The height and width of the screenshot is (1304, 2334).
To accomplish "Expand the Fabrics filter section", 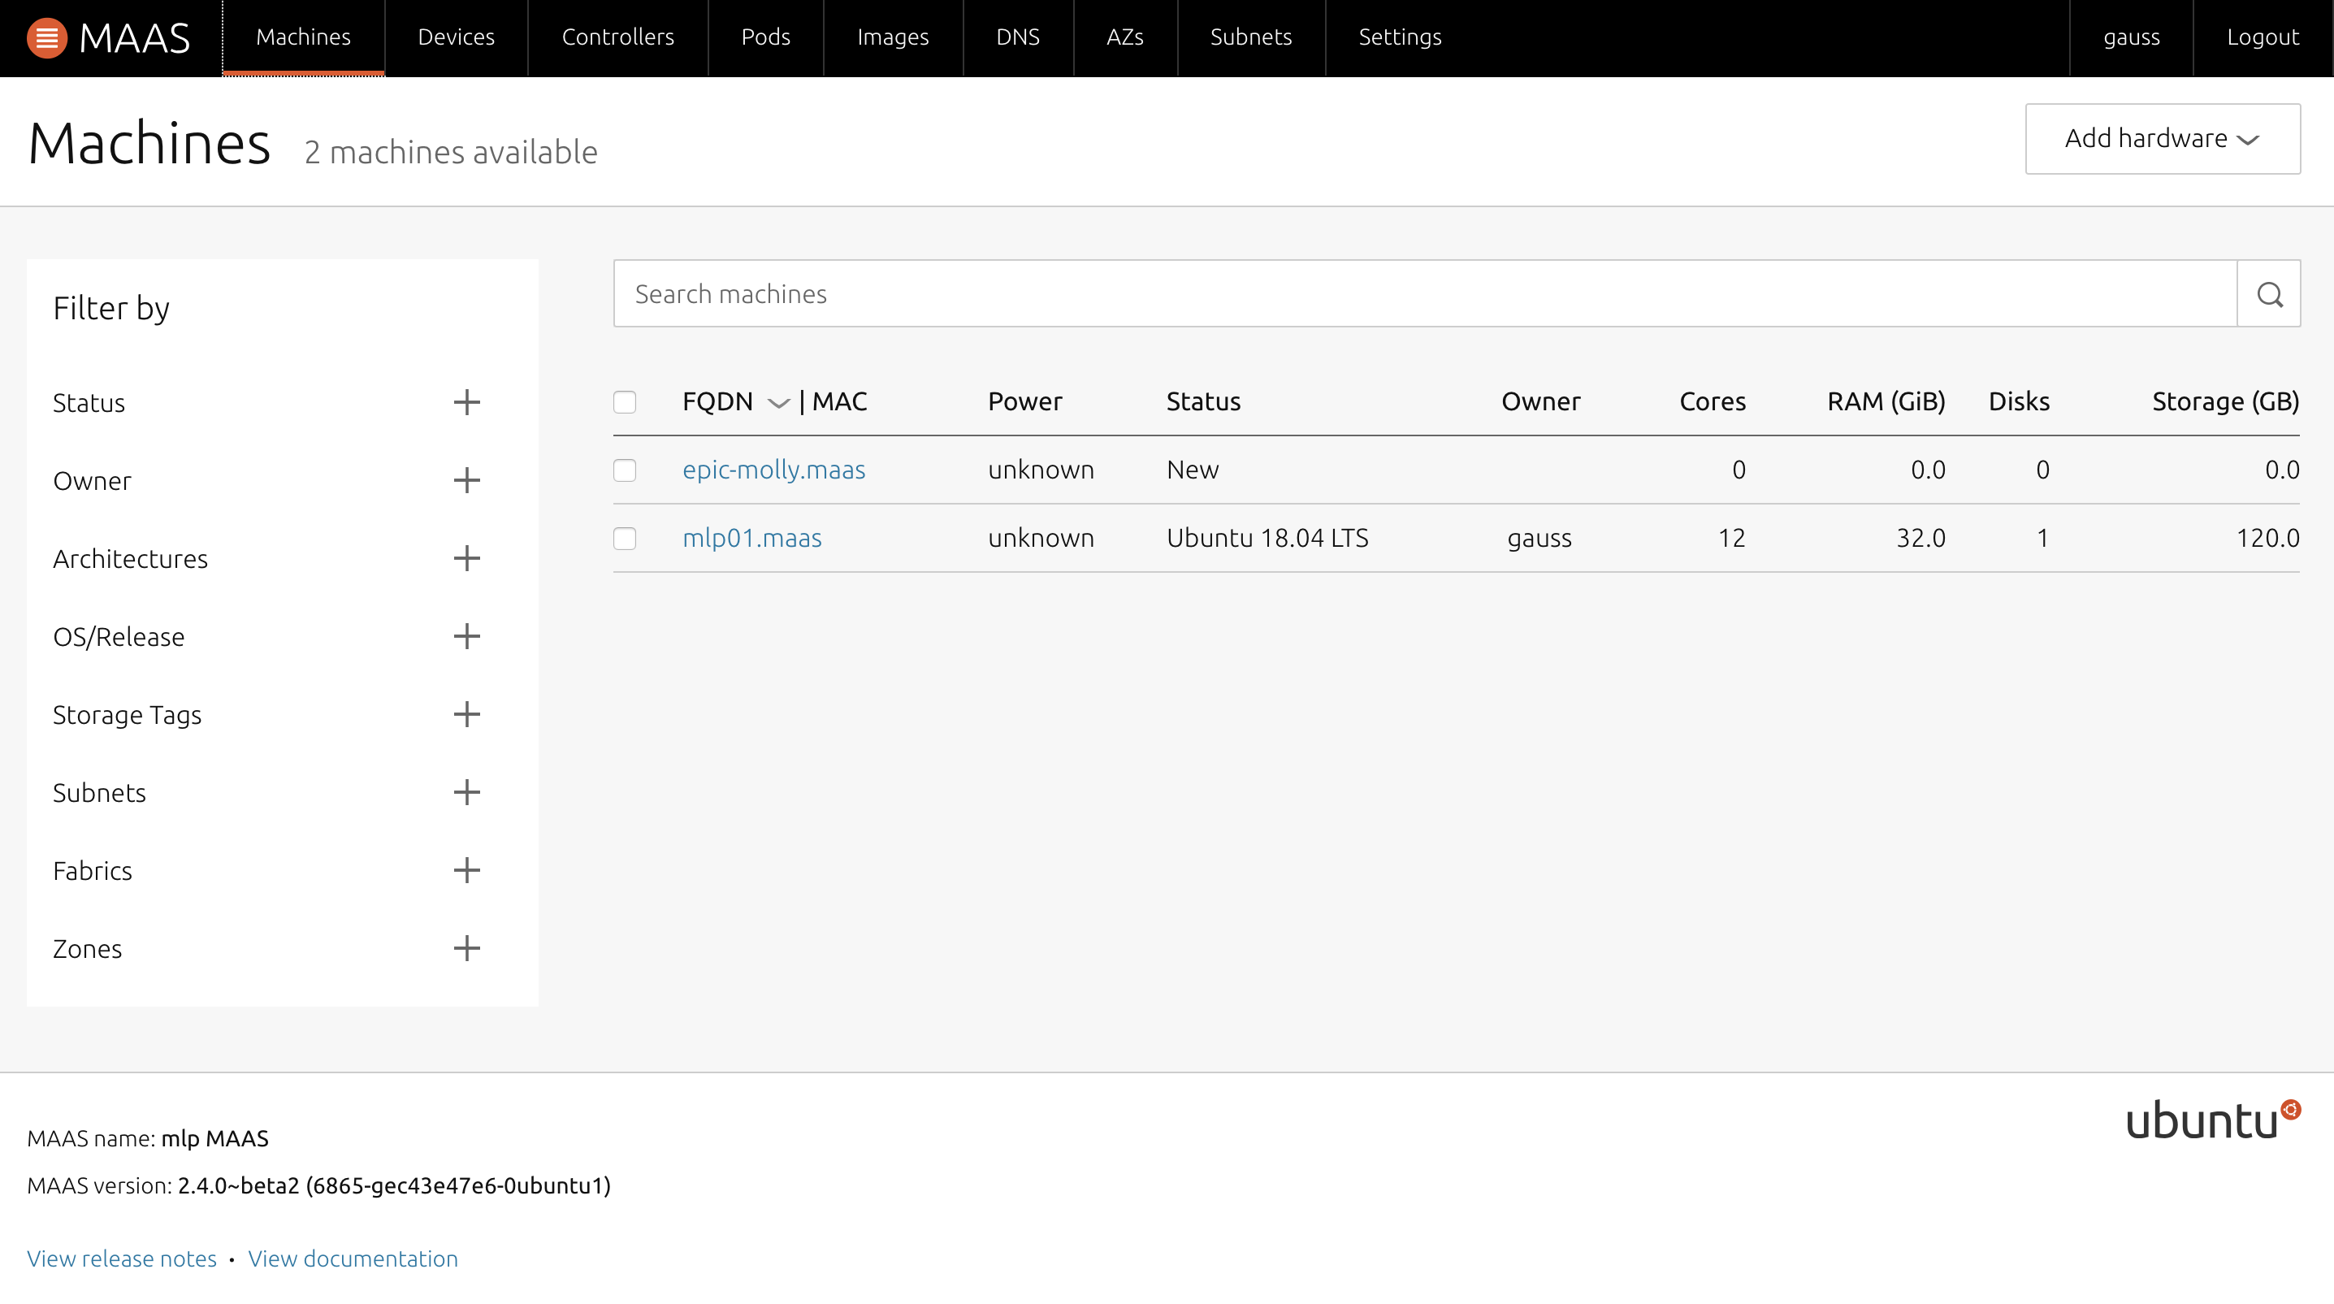I will [466, 870].
